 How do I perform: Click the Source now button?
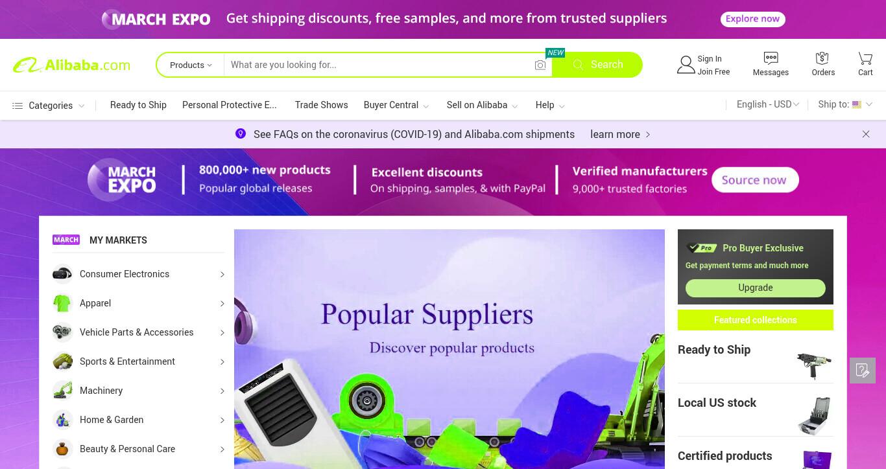tap(754, 180)
